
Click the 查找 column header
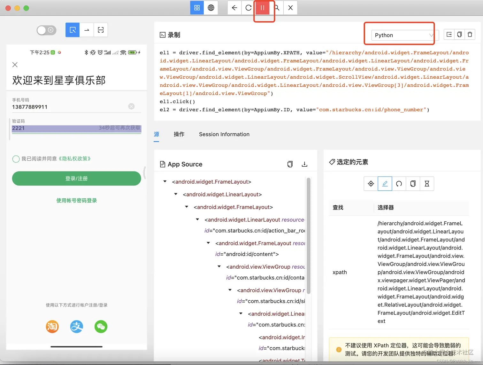tap(338, 208)
